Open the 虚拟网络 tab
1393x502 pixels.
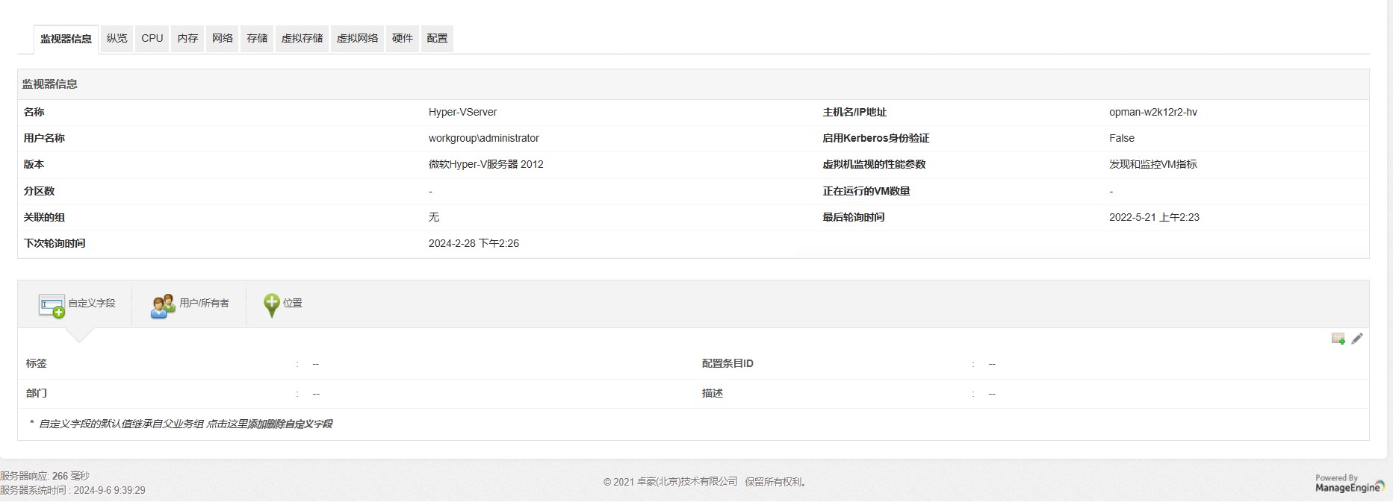(358, 38)
